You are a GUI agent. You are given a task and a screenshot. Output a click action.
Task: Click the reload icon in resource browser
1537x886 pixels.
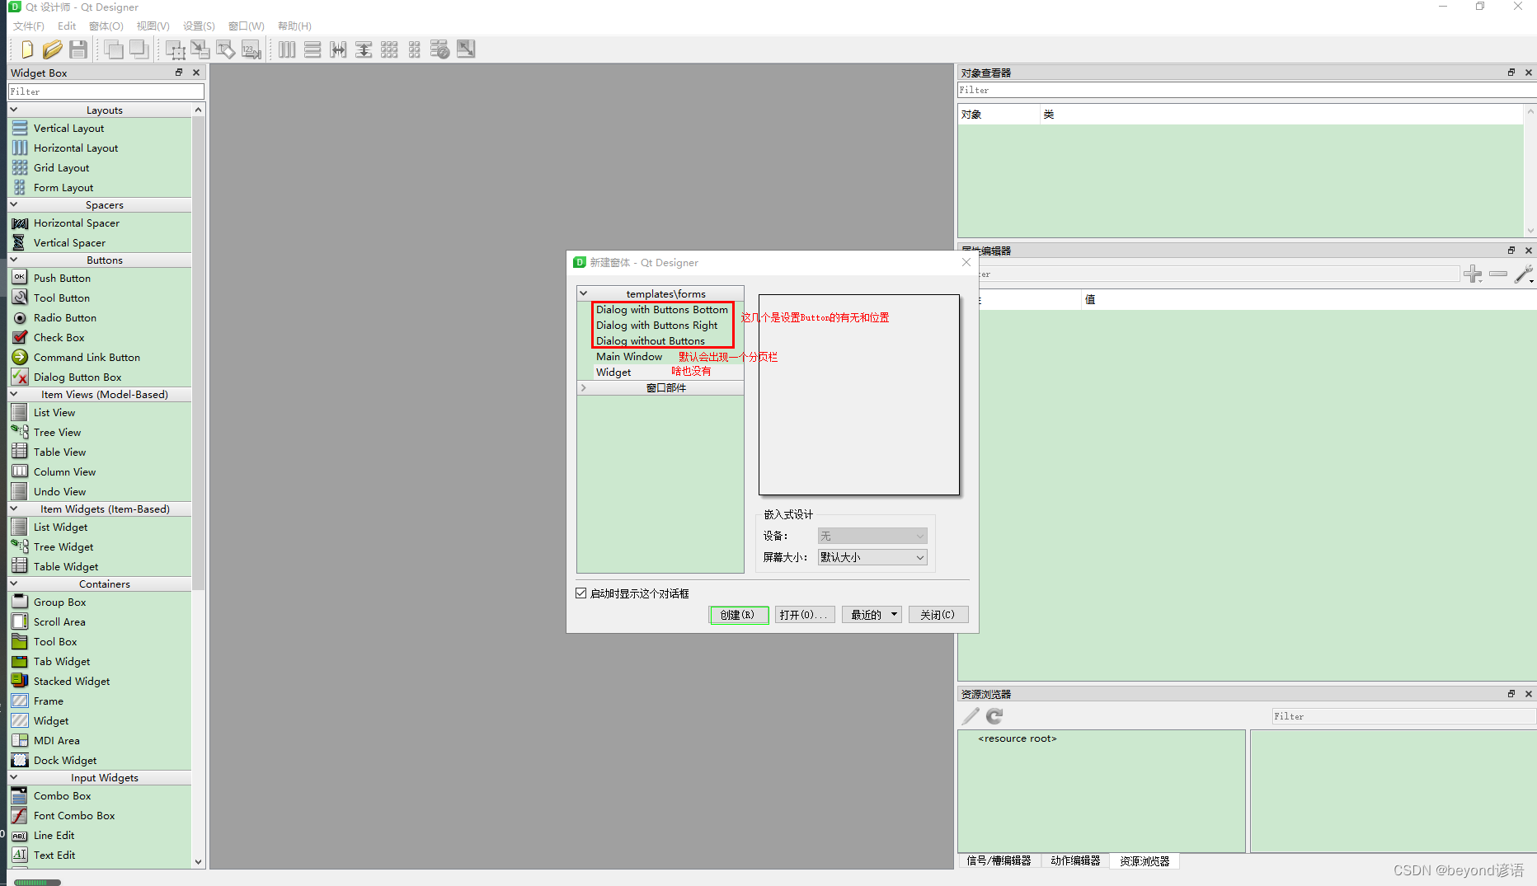(x=994, y=716)
